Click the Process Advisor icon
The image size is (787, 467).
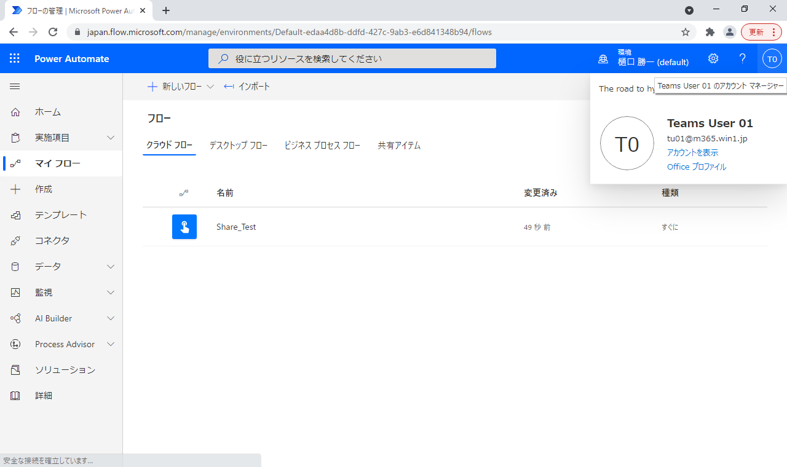15,344
